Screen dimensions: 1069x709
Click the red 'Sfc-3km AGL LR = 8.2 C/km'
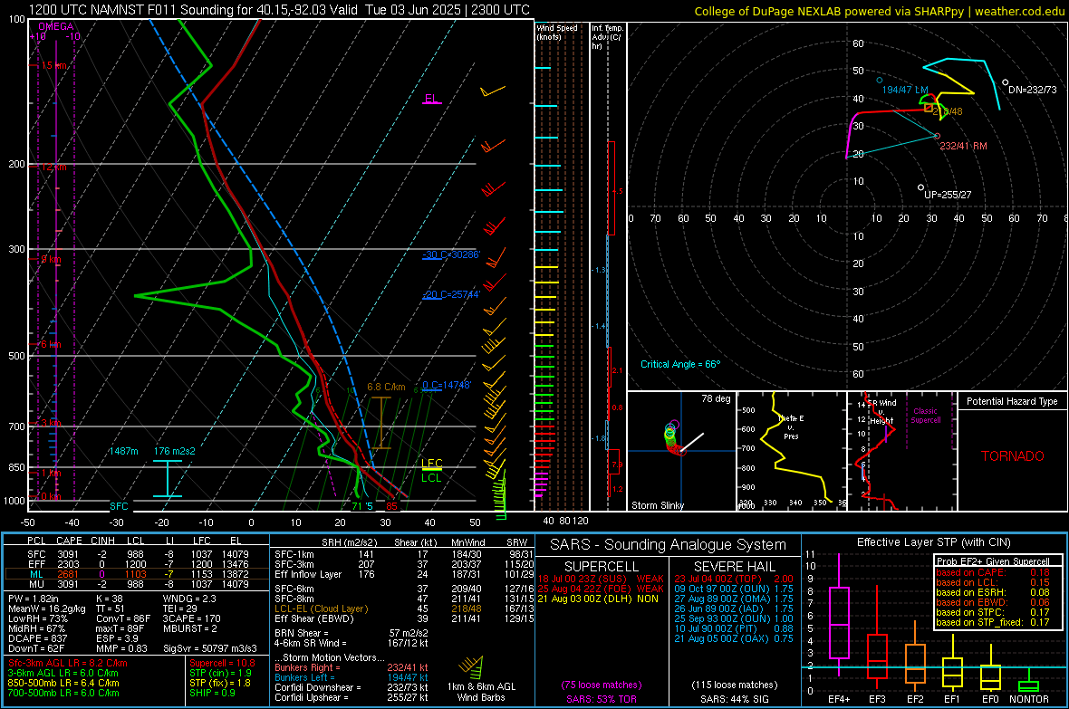68,663
